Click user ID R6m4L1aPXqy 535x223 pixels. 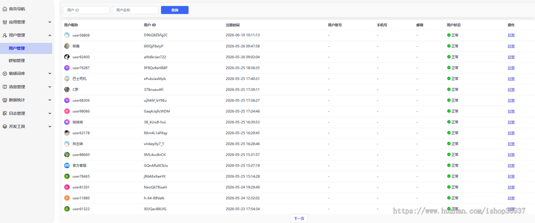156,133
